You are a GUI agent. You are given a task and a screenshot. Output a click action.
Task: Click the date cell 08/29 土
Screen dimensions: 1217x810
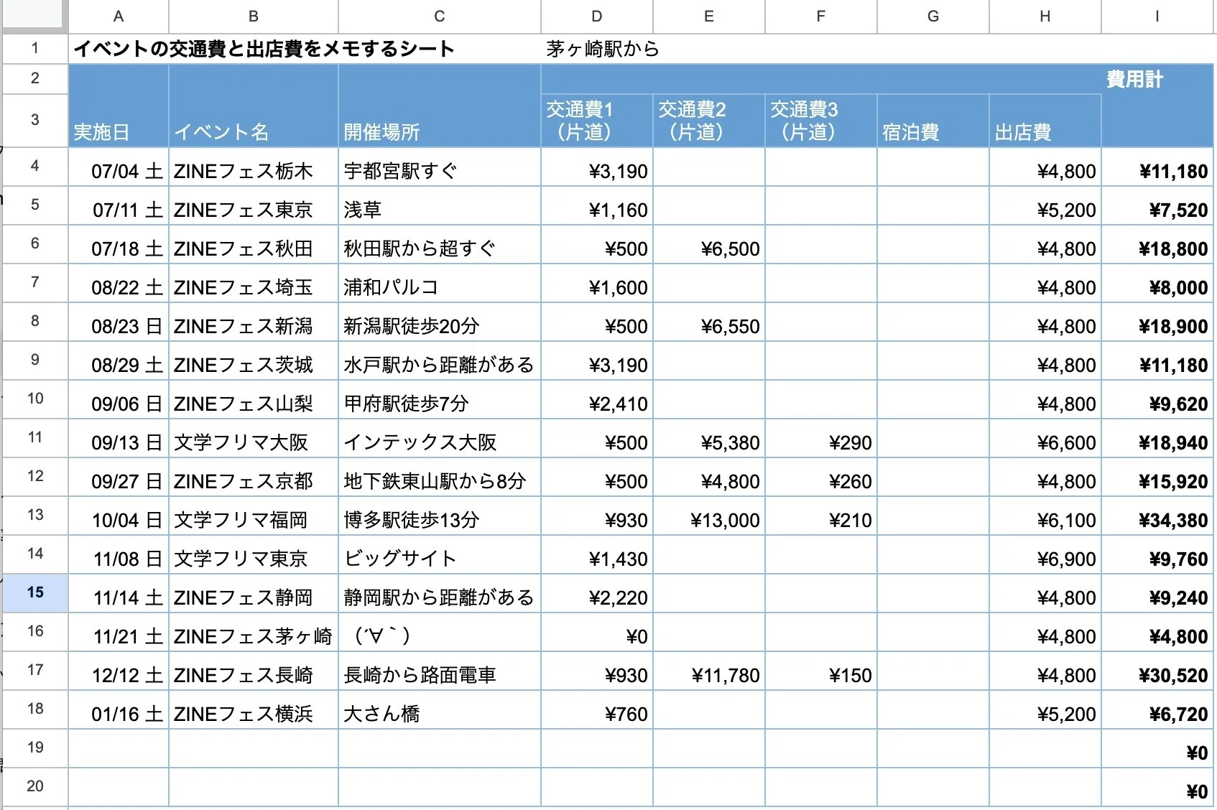[x=119, y=361]
